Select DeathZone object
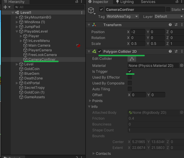The image size is (184, 158). pos(33,78)
